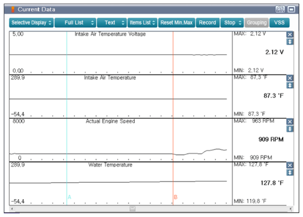The height and width of the screenshot is (217, 303).
Task: Open the Selective Display dropdown
Action: tap(32, 23)
